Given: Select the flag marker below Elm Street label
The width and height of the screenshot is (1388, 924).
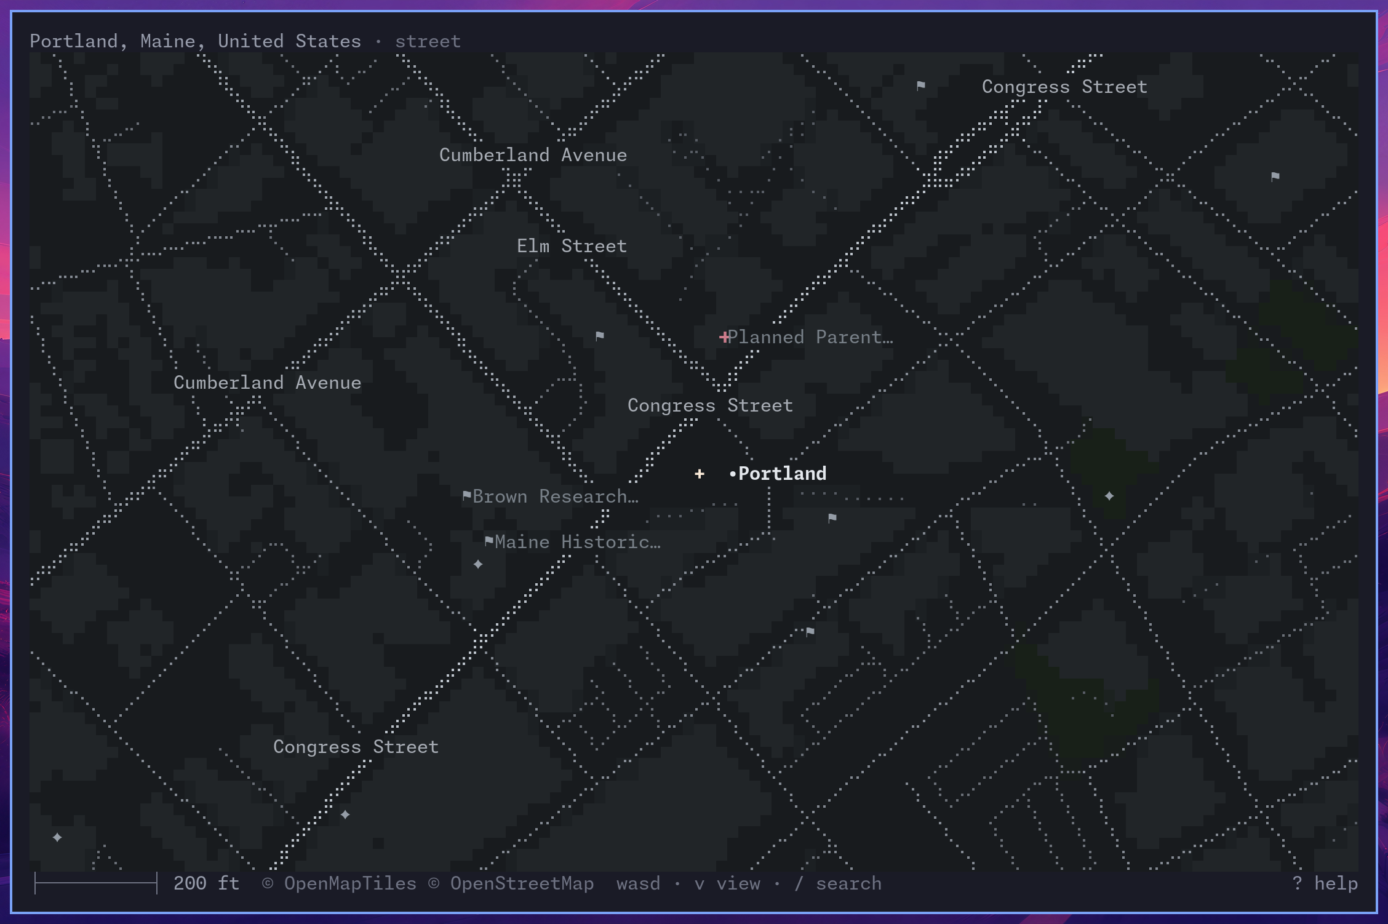Looking at the screenshot, I should tap(600, 336).
